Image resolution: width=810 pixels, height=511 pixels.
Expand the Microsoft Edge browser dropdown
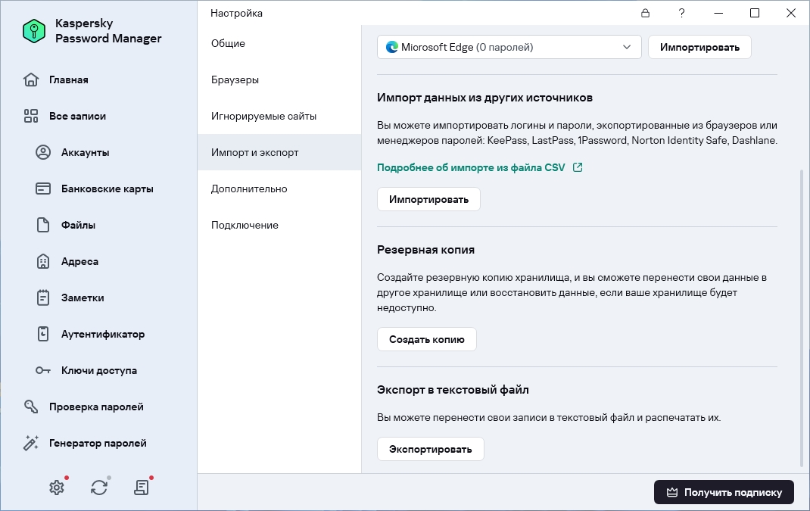(x=509, y=47)
